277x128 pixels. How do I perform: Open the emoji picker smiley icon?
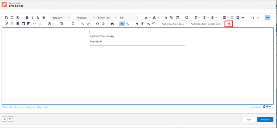click(x=103, y=24)
